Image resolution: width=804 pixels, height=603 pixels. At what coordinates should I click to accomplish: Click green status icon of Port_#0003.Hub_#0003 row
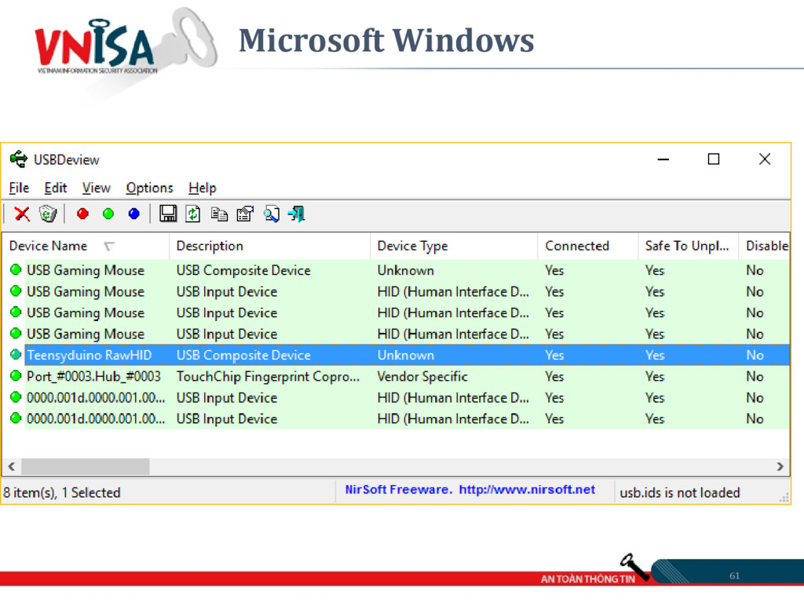pos(16,376)
